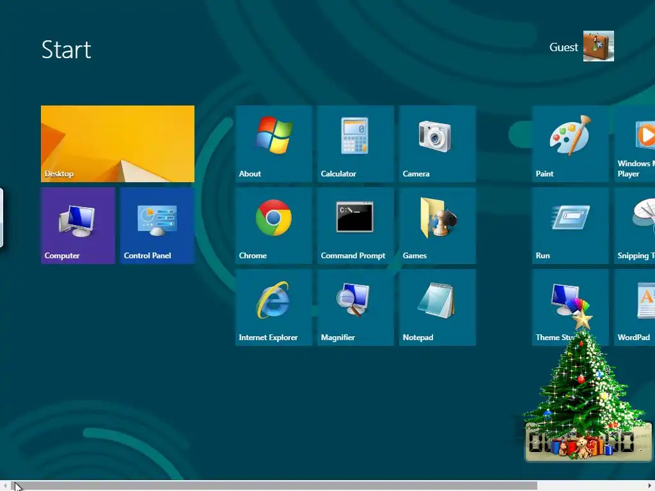Viewport: 655px width, 491px height.
Task: Open the Magnifier tile
Action: click(356, 308)
